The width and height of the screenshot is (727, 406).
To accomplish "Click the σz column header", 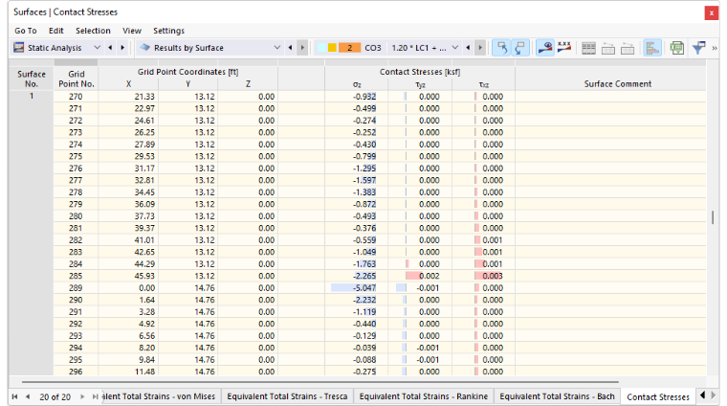I will point(357,84).
